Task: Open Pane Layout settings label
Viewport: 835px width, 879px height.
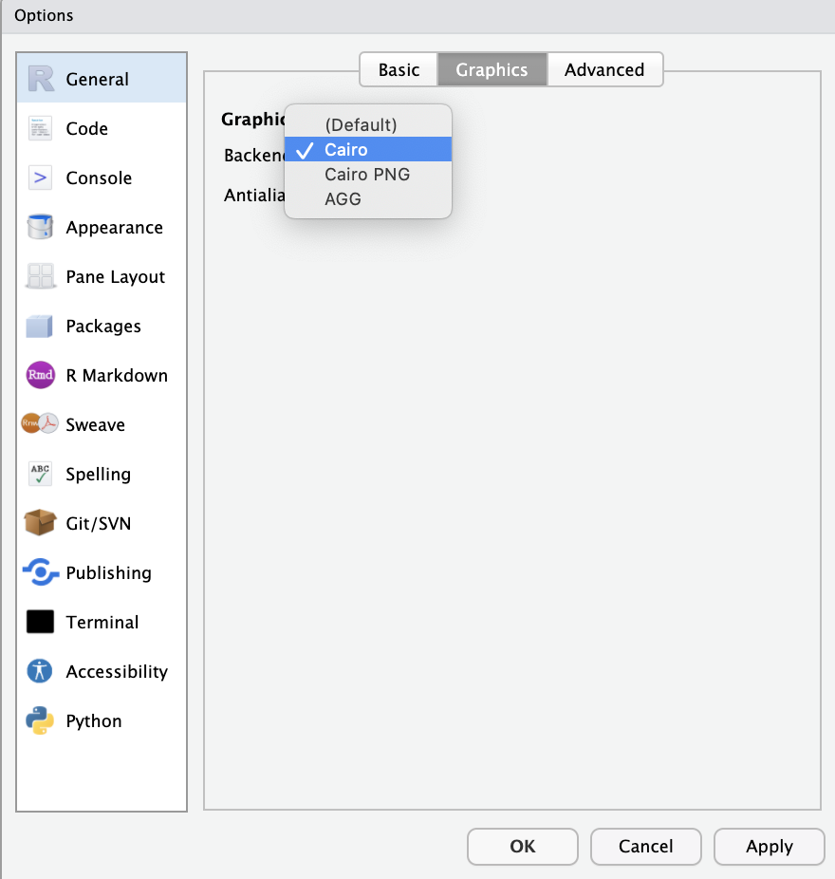Action: point(116,277)
